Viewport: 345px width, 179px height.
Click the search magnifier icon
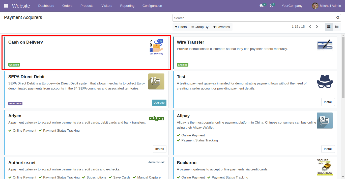pyautogui.click(x=338, y=18)
